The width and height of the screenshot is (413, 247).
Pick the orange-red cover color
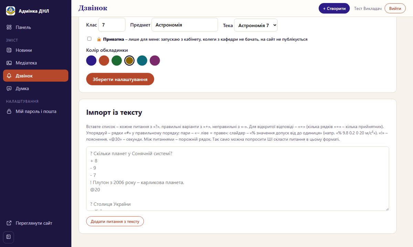click(104, 60)
